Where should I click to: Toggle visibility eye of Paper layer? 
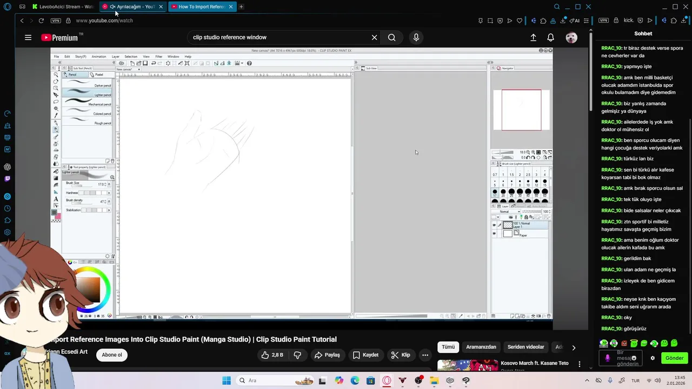click(494, 233)
